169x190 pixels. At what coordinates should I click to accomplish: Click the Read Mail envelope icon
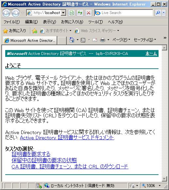pos(95,40)
